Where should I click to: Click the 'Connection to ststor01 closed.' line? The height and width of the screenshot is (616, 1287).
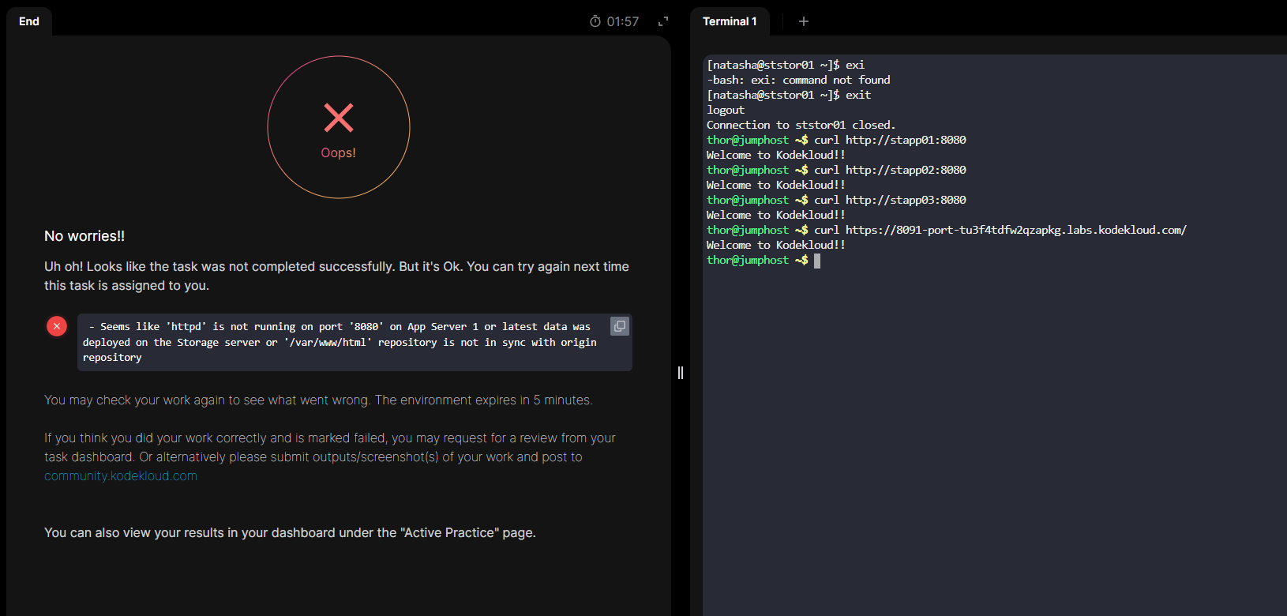click(x=801, y=125)
